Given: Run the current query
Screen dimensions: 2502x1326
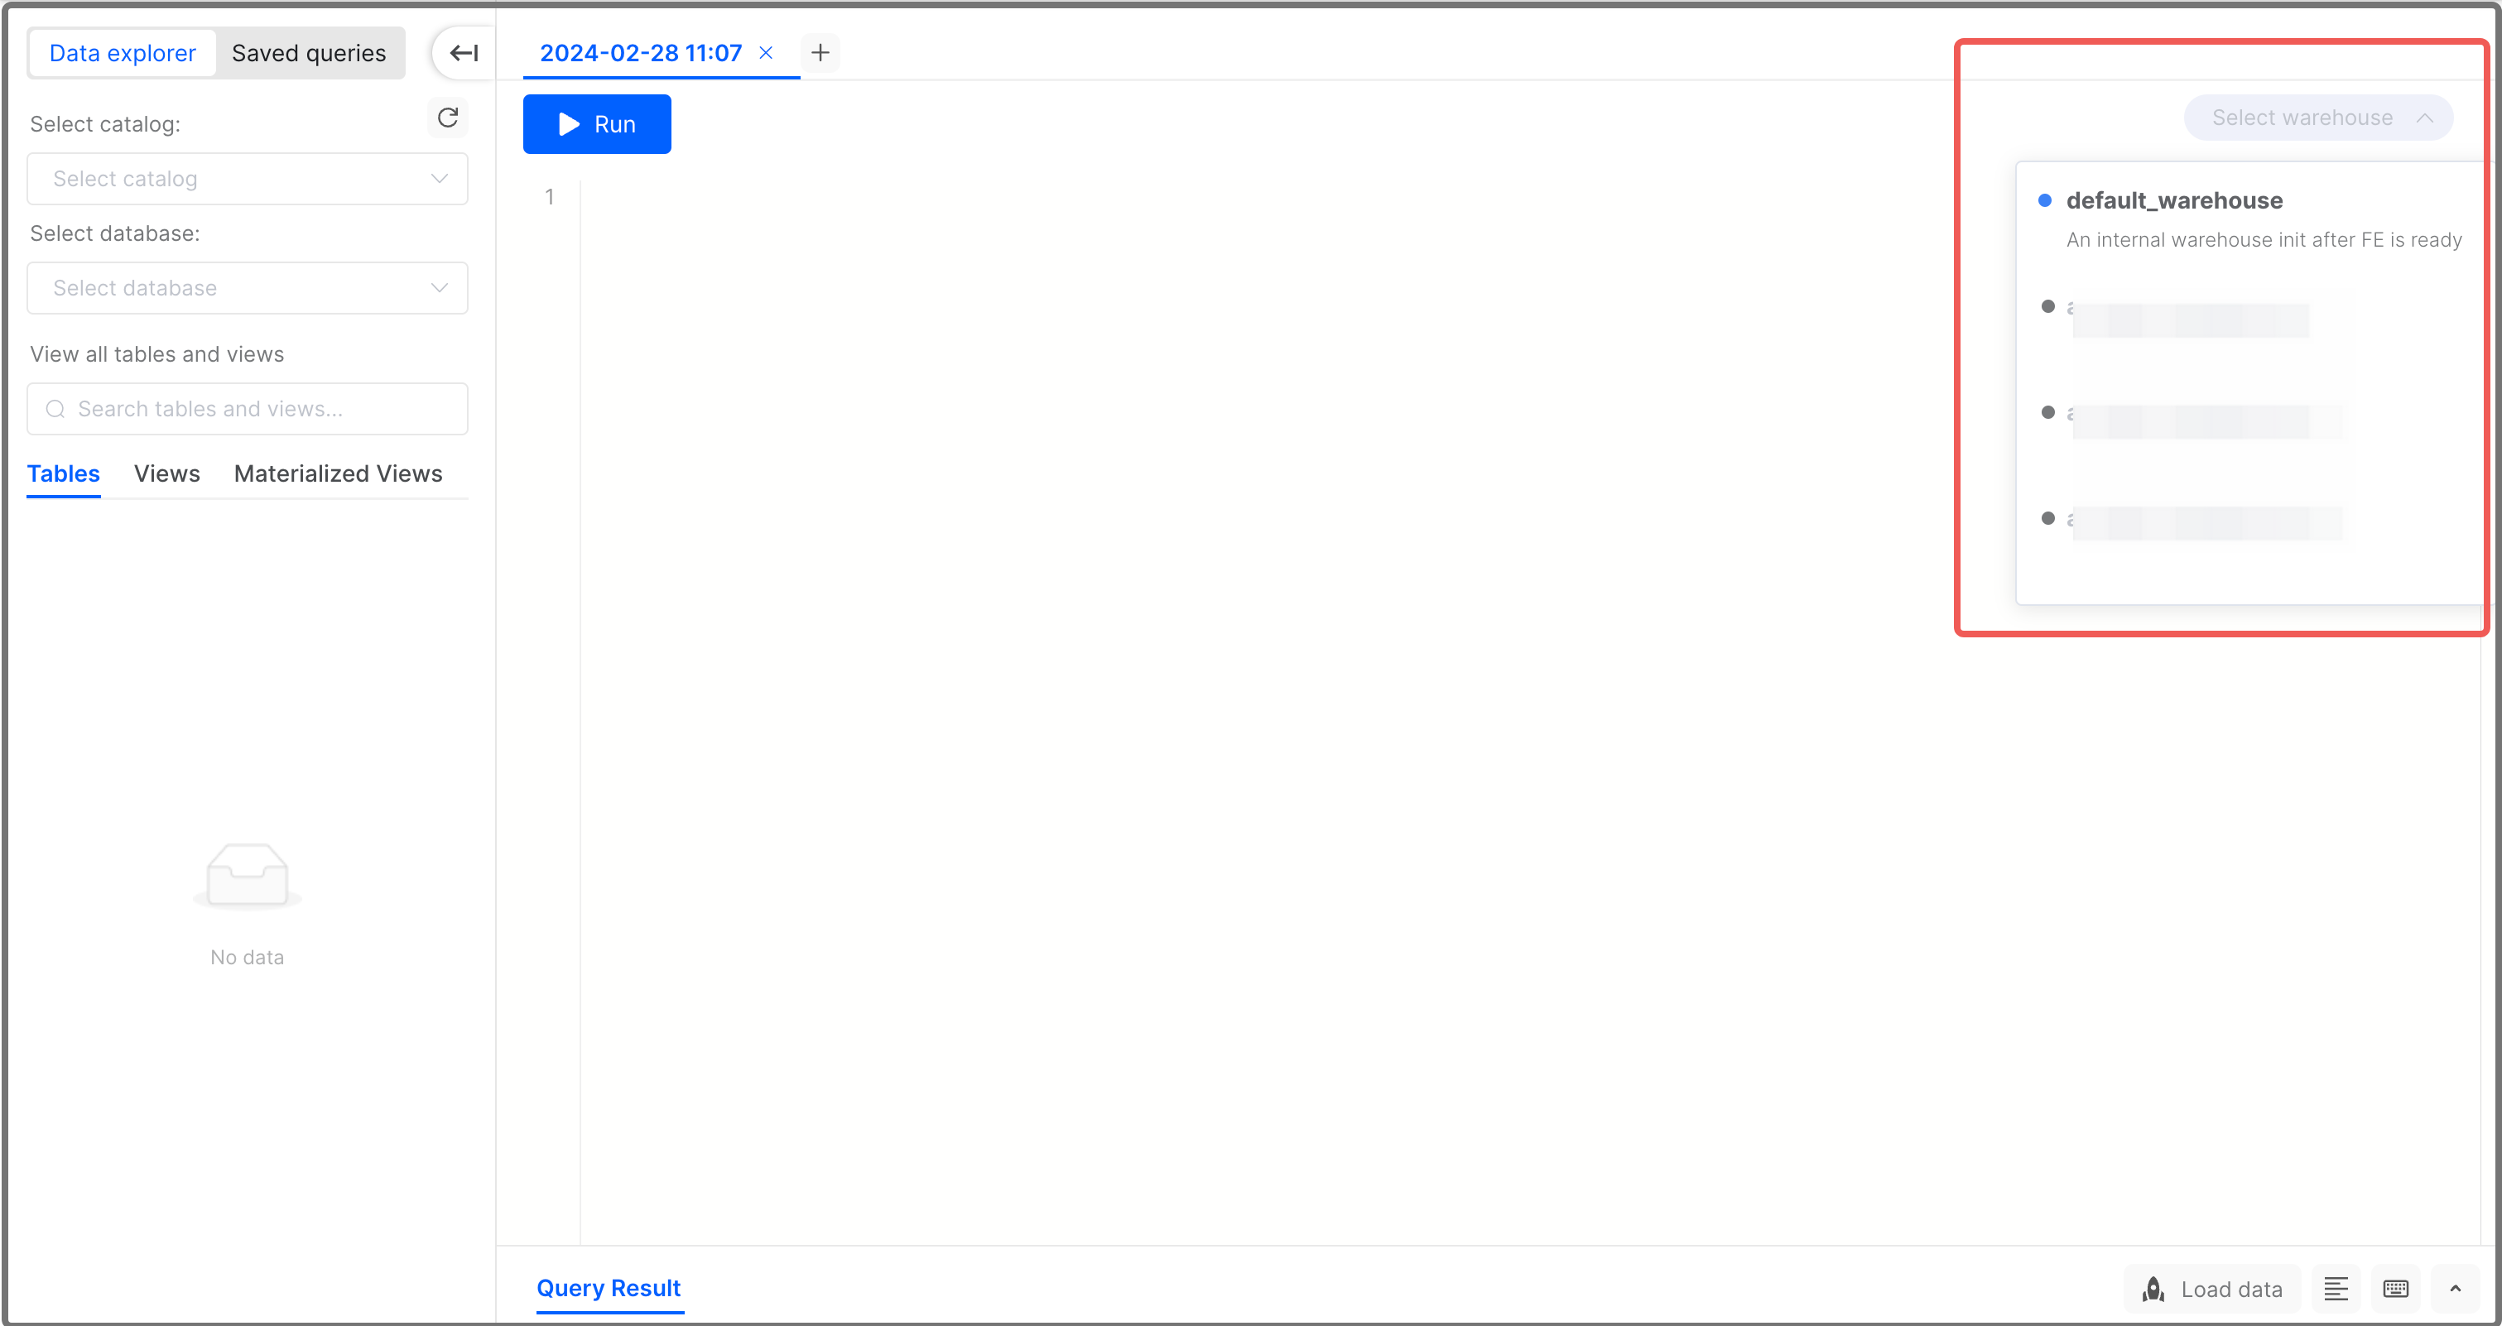Looking at the screenshot, I should (x=596, y=124).
